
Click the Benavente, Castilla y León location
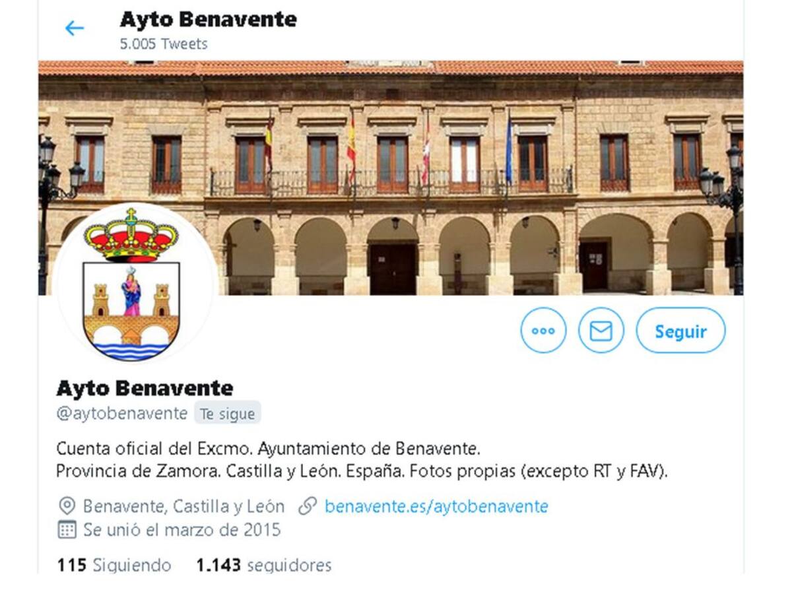click(183, 506)
